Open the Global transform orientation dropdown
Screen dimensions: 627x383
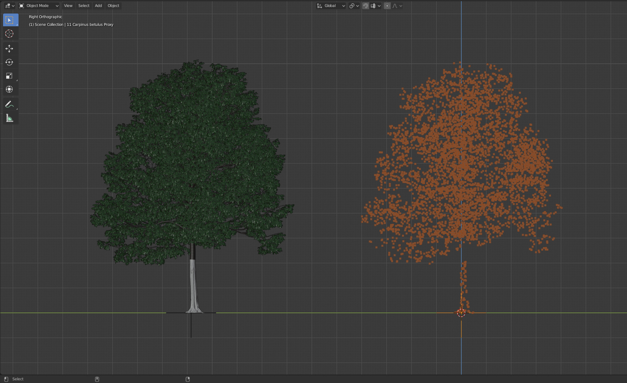point(331,6)
